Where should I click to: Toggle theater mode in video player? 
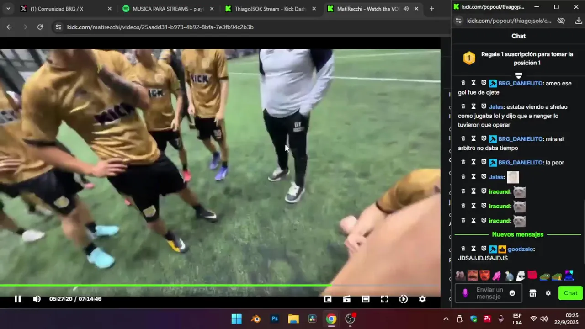(366, 299)
